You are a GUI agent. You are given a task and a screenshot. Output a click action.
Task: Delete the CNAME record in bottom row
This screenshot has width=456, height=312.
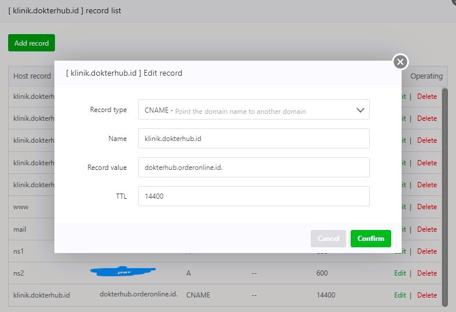pyautogui.click(x=427, y=295)
